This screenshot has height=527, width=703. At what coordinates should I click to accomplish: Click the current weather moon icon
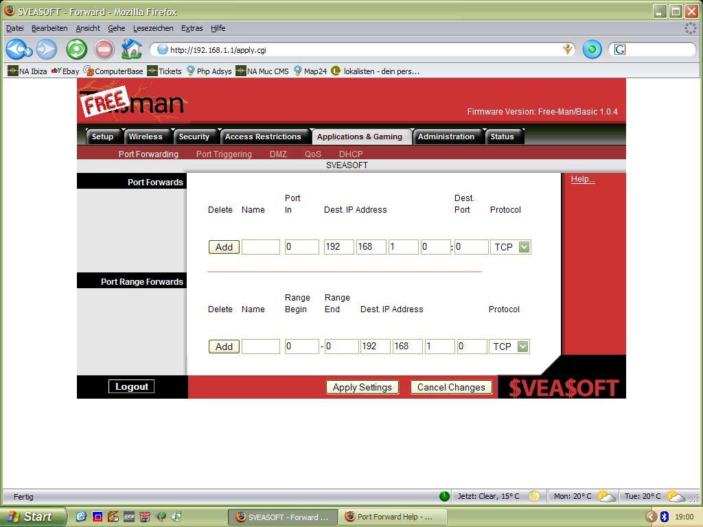point(534,496)
